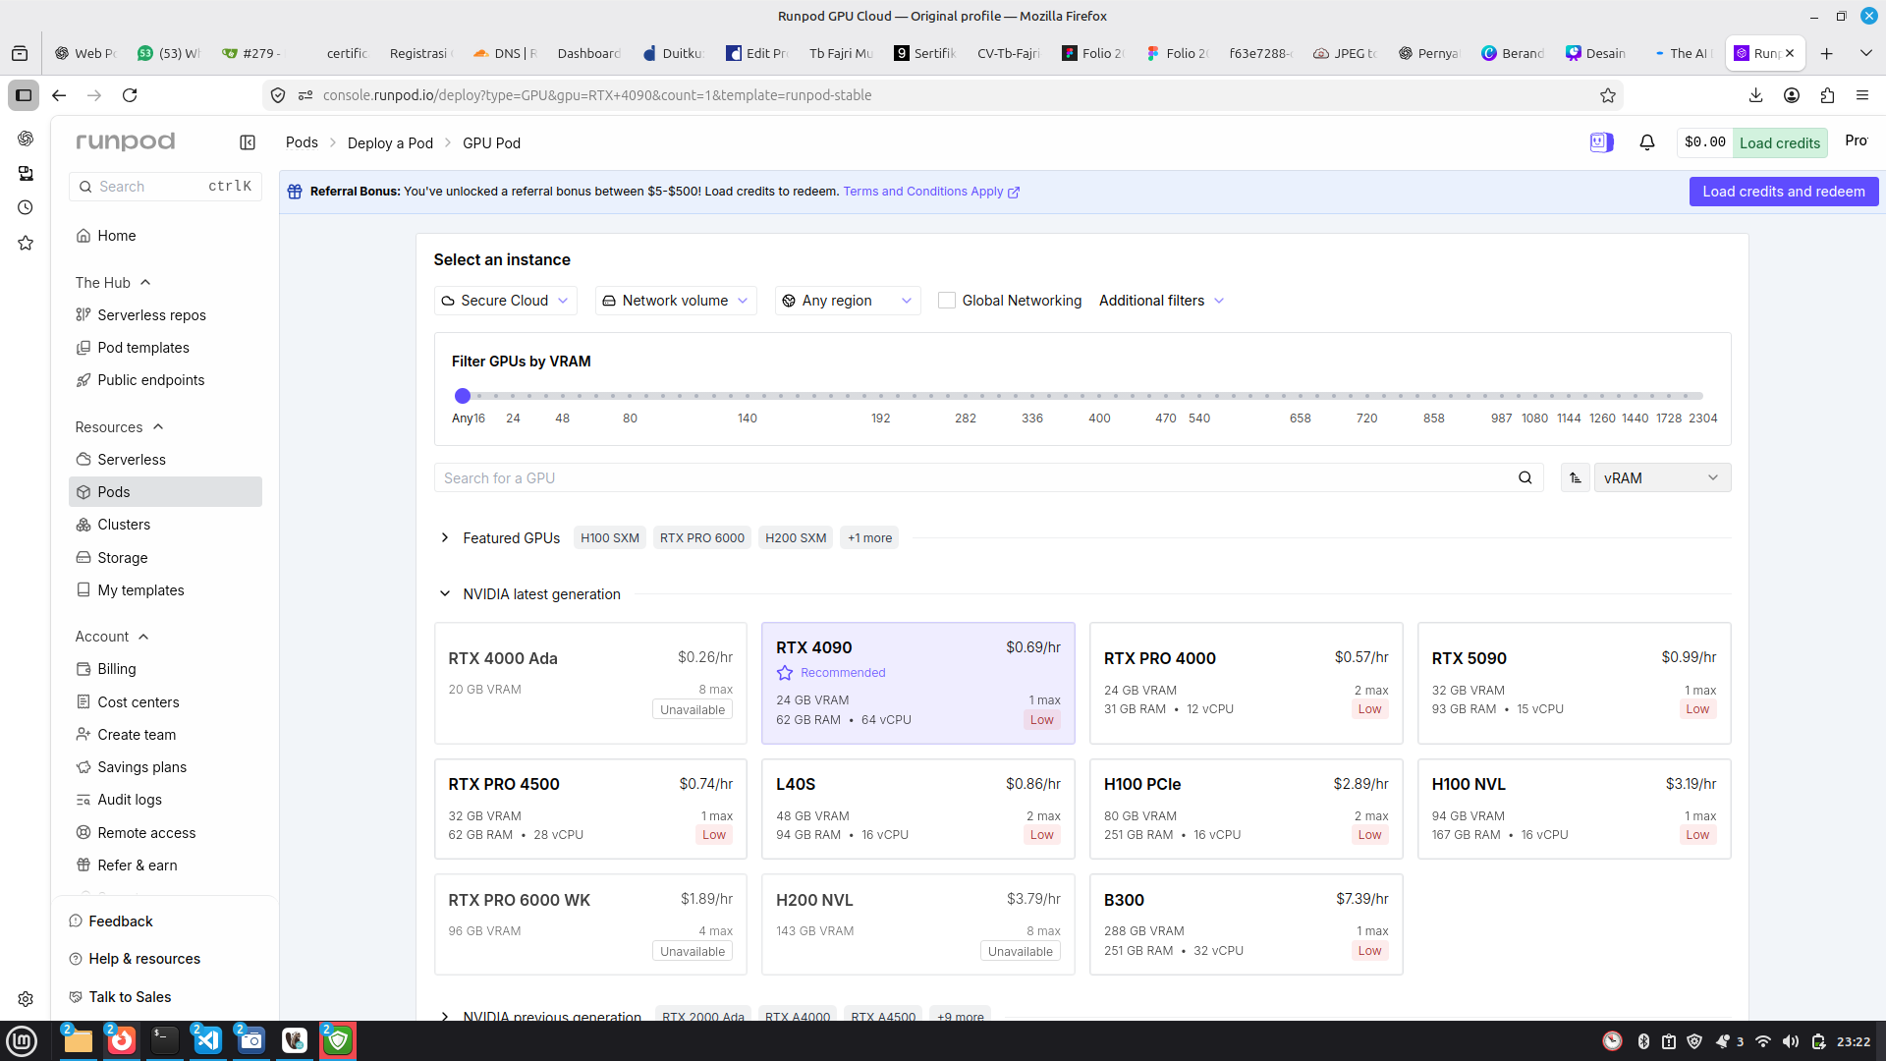Bookmark this page with the star icon
The image size is (1886, 1061).
click(x=1608, y=95)
